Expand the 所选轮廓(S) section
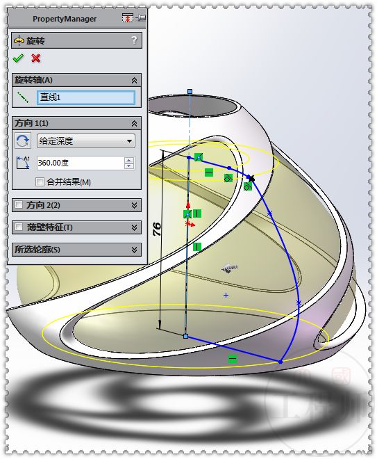This screenshot has width=377, height=459. click(x=134, y=250)
